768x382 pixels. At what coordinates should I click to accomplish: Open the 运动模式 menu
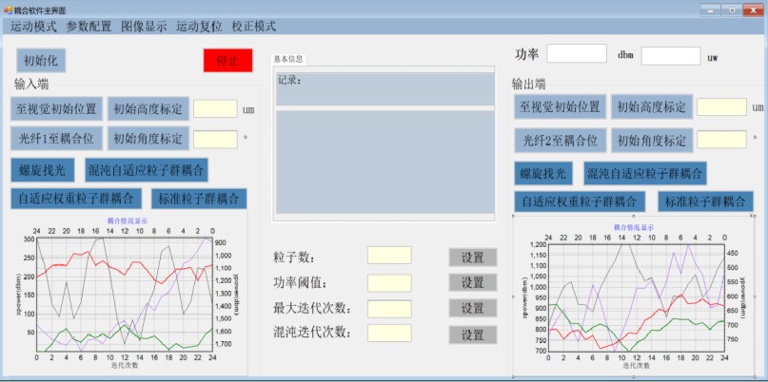33,27
